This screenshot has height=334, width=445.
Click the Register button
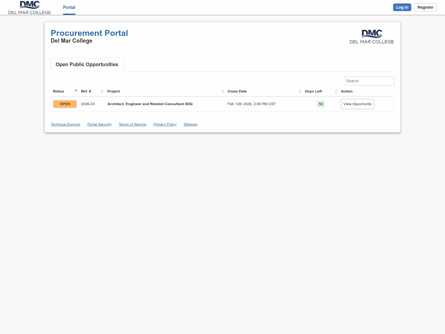[425, 7]
